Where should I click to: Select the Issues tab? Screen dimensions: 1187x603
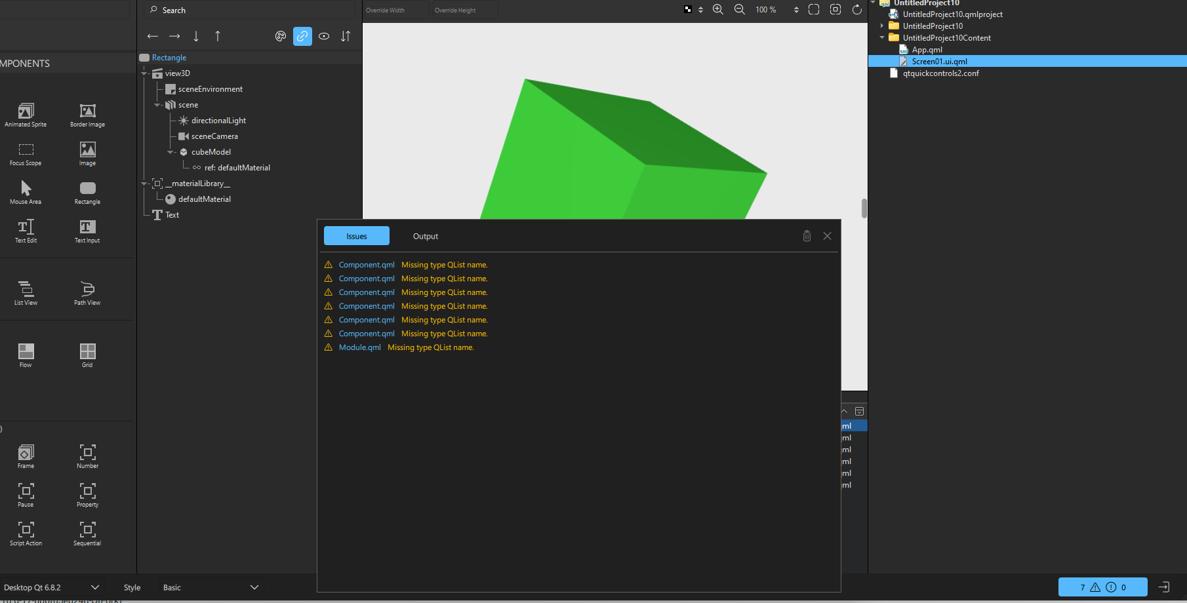357,236
